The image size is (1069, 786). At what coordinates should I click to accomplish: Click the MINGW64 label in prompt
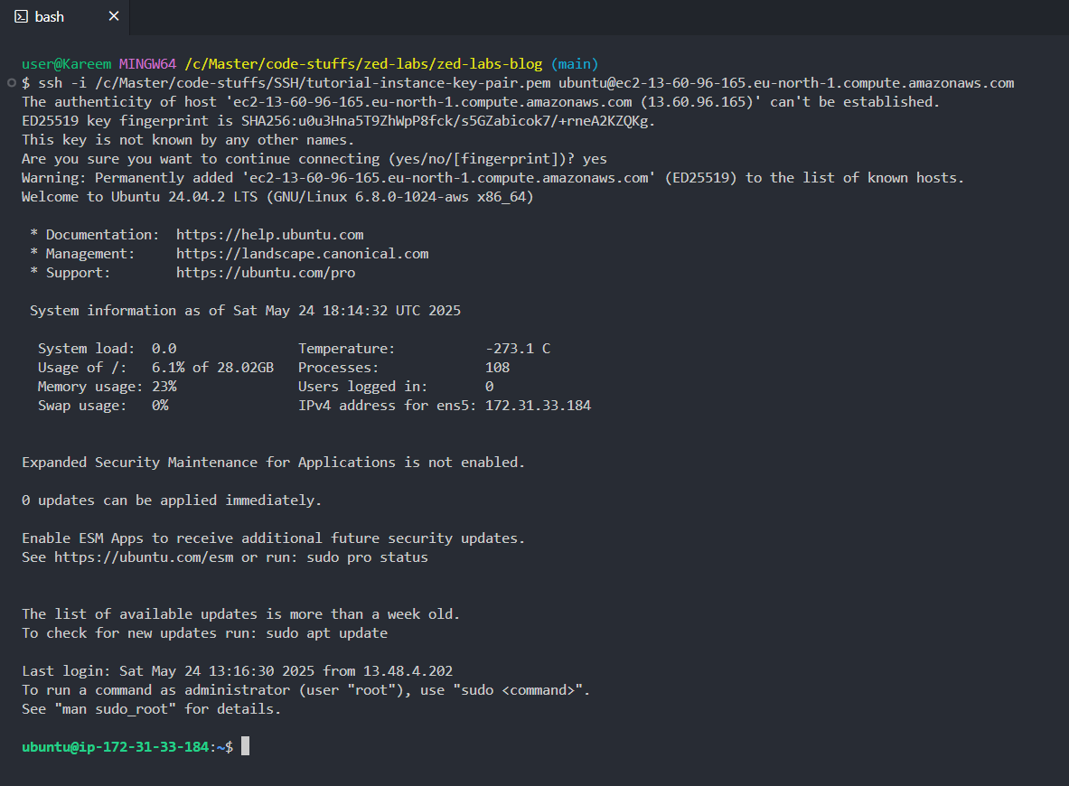pyautogui.click(x=148, y=64)
